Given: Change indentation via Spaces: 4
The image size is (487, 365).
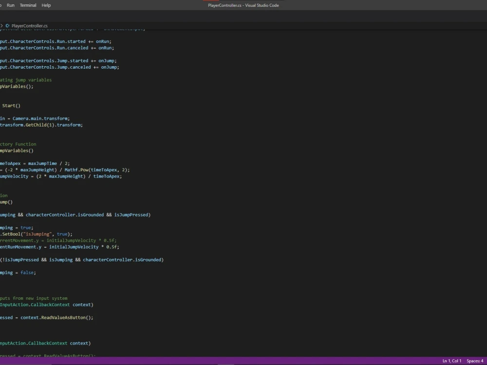Looking at the screenshot, I should click(475, 361).
